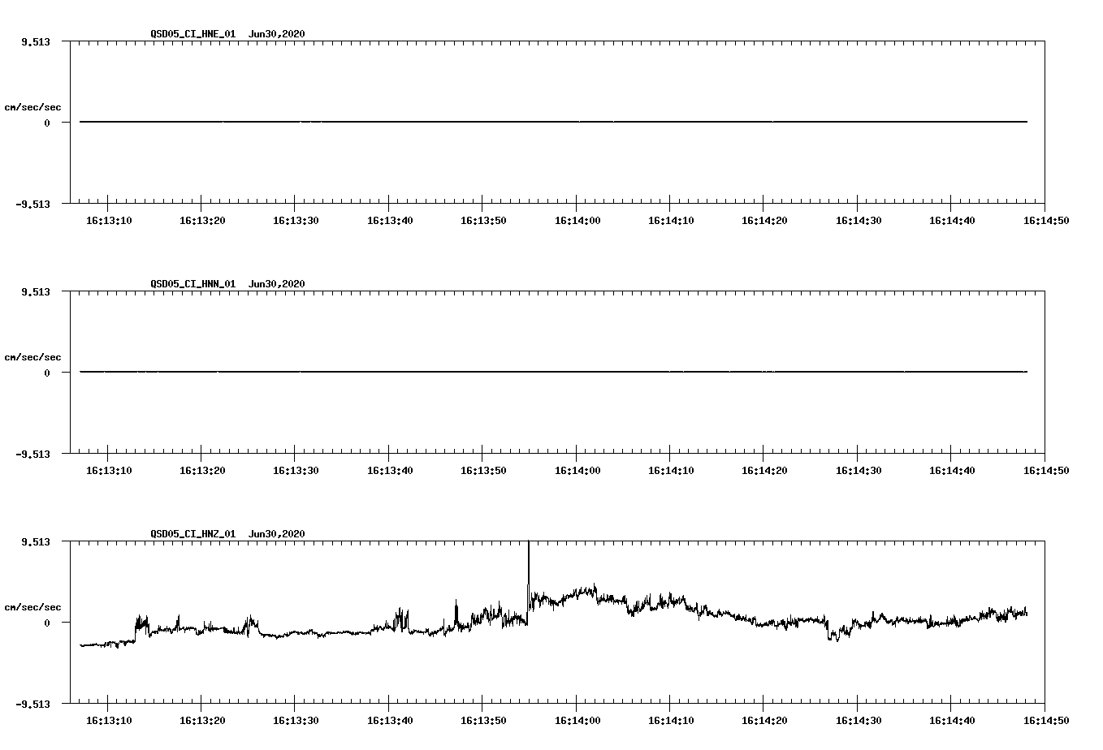Select Jun30,2020 date on HNE plot
This screenshot has width=1103, height=750.
[277, 34]
